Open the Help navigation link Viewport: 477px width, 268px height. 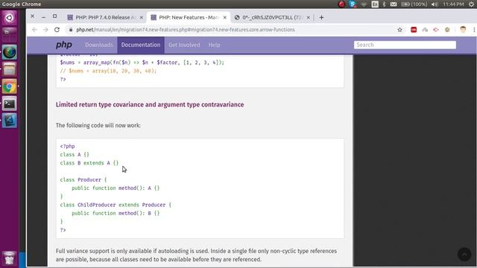(x=214, y=45)
